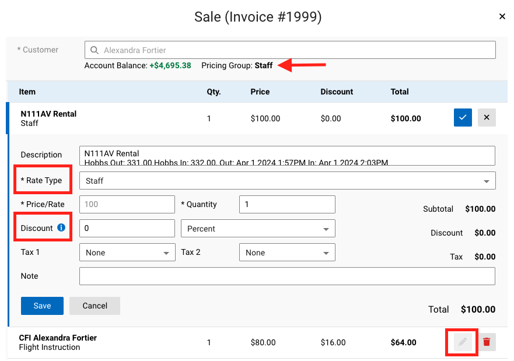This screenshot has width=514, height=361.
Task: Discard N111AV Rental line edits with X
Action: [x=487, y=118]
